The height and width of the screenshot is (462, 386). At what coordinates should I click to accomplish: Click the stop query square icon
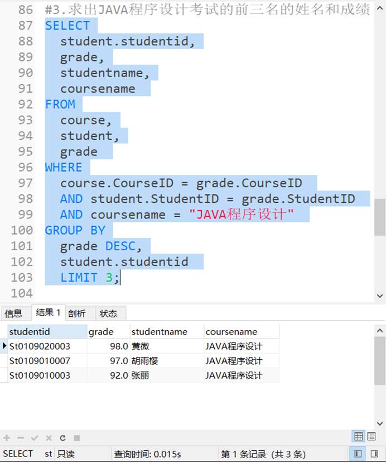(77, 438)
